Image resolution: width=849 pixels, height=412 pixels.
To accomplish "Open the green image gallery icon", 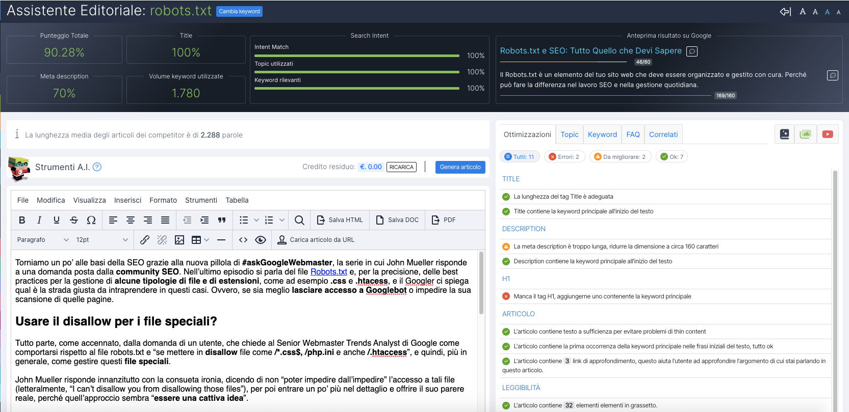I will 805,134.
